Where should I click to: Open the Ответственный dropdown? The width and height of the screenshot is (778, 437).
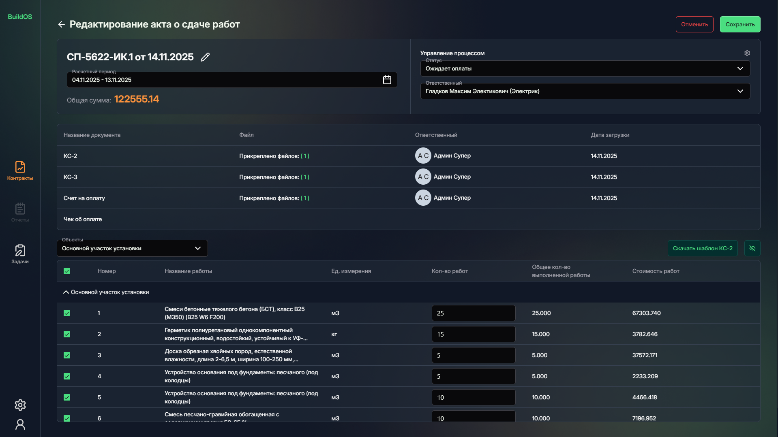coord(585,91)
